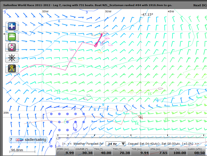Click the race title status text
Image resolution: width=207 pixels, height=156 pixels.
(x=87, y=5)
